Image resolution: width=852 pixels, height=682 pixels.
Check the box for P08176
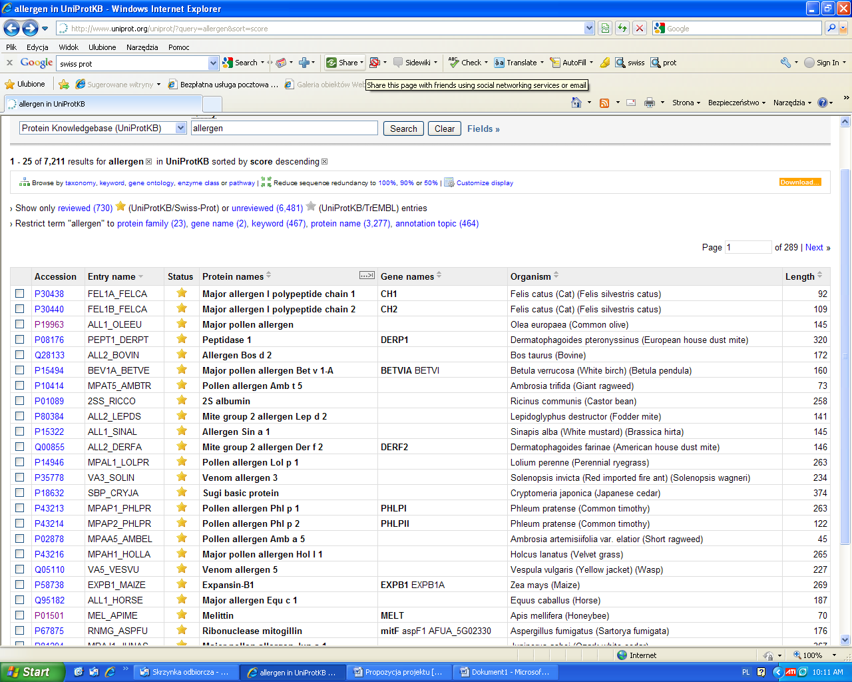click(20, 340)
